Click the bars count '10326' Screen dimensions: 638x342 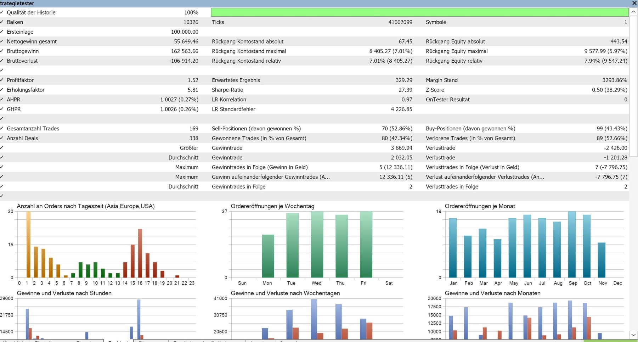coord(191,22)
